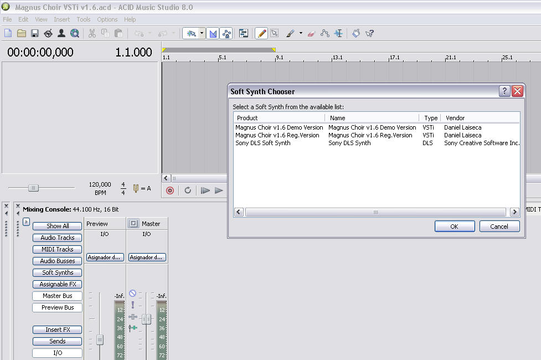Open a project with the folder icon

[x=22, y=33]
